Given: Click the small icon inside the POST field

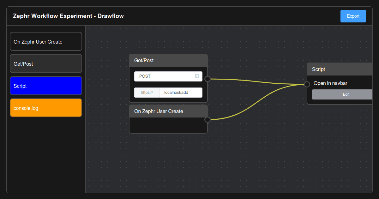Looking at the screenshot, I should click(198, 76).
